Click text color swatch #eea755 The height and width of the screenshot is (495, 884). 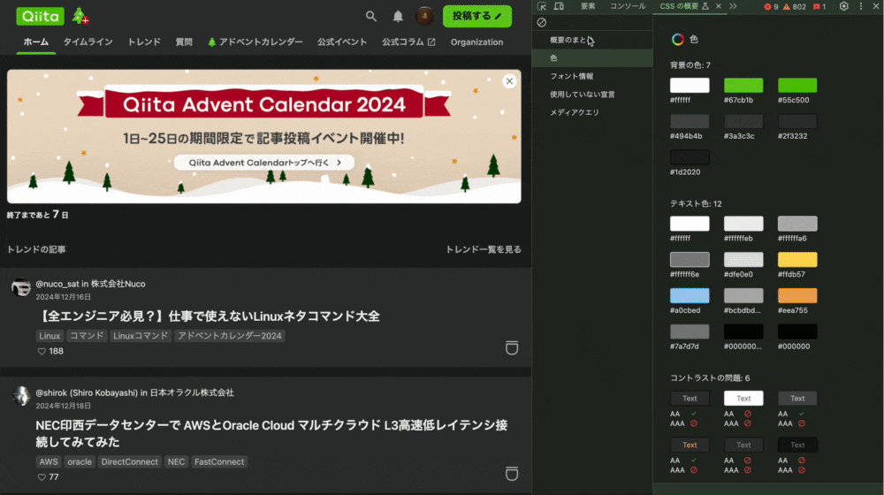click(x=797, y=295)
